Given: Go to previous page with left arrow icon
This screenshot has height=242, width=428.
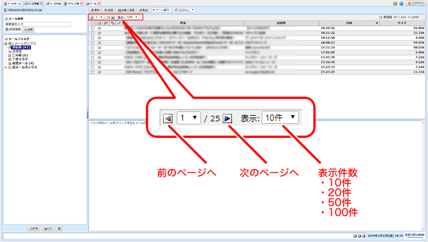Looking at the screenshot, I should [x=92, y=17].
